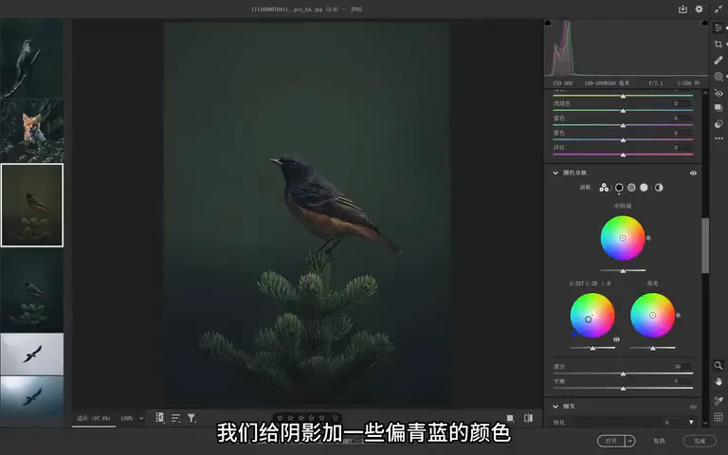This screenshot has height=455, width=728.
Task: Toggle the grid overlay icon
Action: point(719,417)
